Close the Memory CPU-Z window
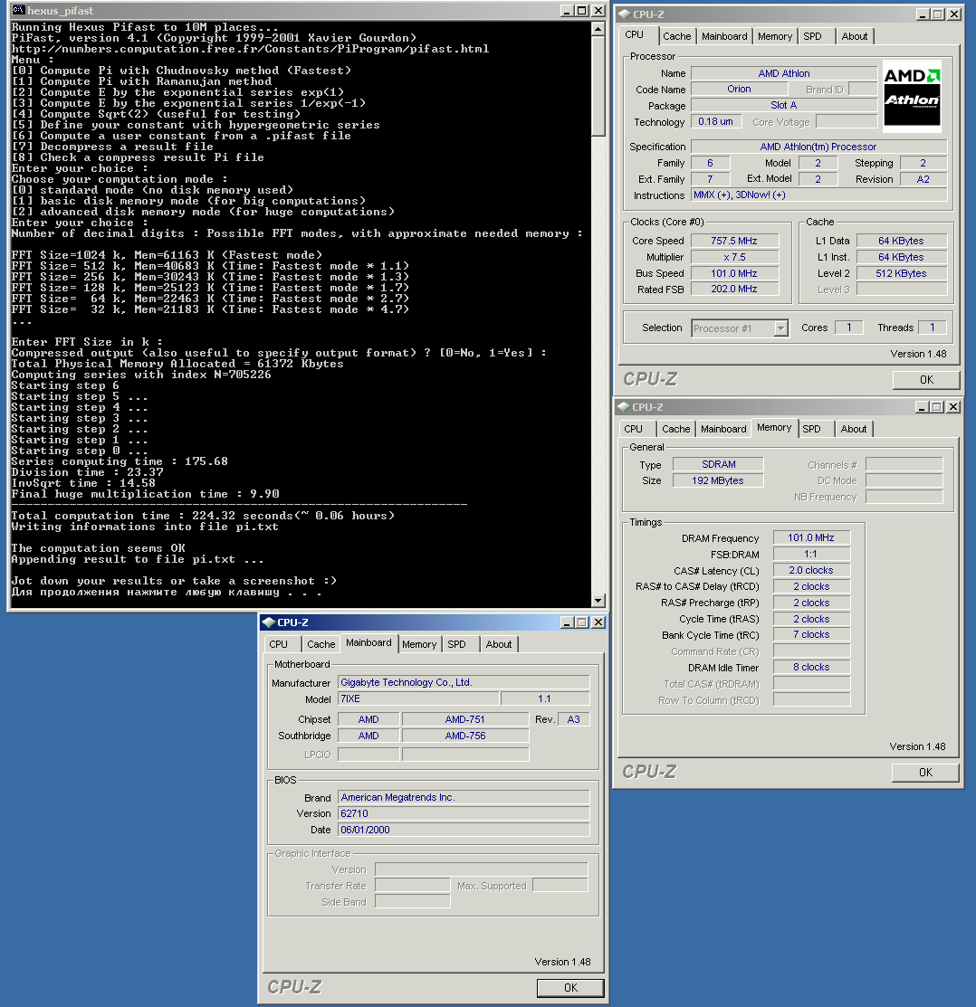 (x=952, y=407)
